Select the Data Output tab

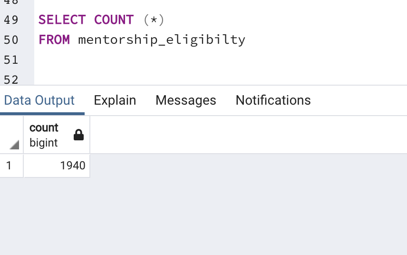pos(39,100)
